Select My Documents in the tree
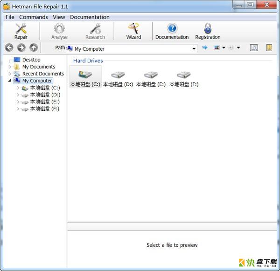 coord(39,67)
